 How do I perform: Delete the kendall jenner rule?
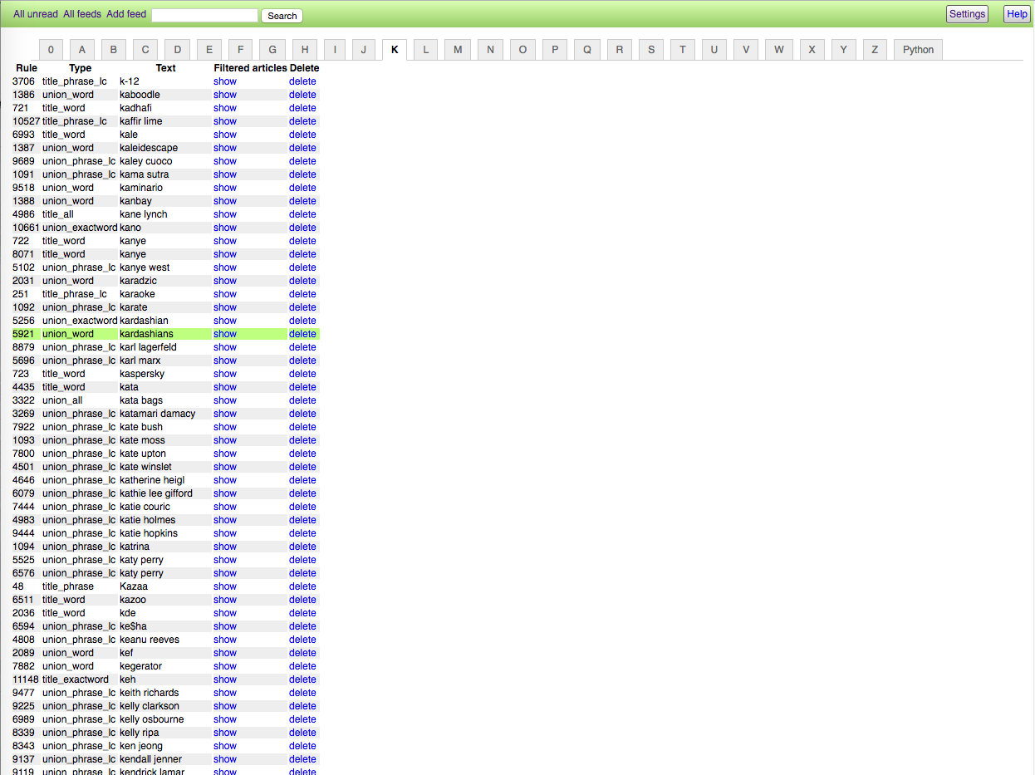coord(302,759)
